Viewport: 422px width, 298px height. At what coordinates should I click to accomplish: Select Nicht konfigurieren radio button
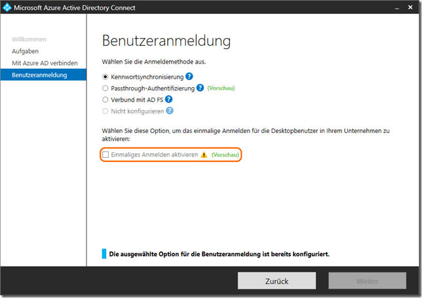click(x=105, y=111)
